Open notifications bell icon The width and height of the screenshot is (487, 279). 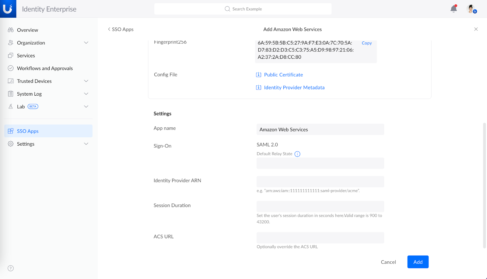(454, 9)
